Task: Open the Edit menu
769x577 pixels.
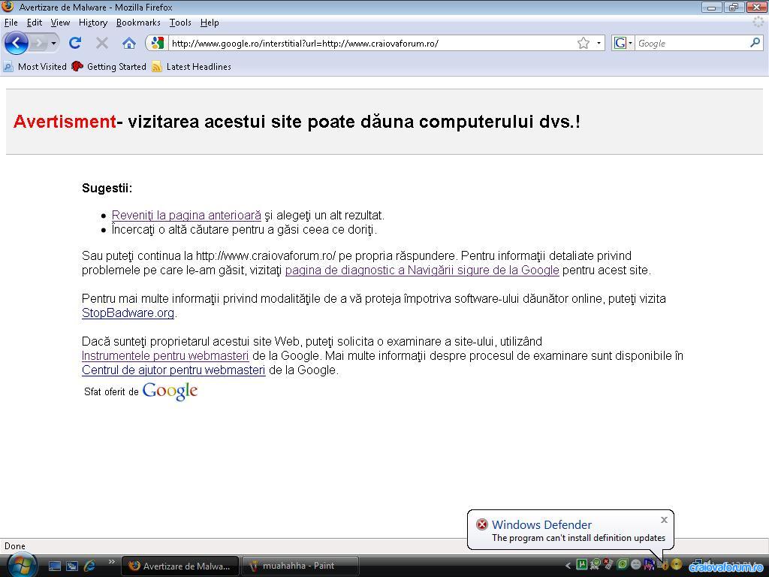Action: coord(34,23)
